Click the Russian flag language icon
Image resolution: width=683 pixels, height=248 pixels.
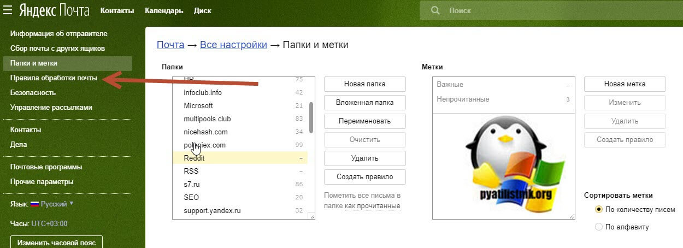tap(35, 204)
